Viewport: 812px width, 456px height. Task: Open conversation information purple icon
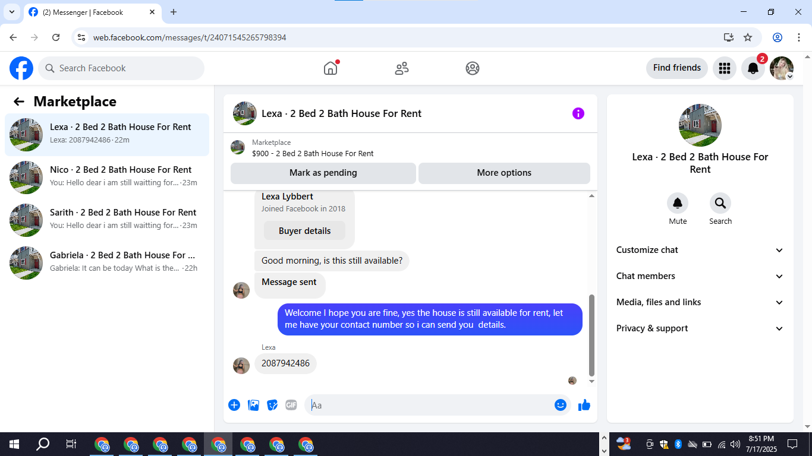click(x=578, y=113)
